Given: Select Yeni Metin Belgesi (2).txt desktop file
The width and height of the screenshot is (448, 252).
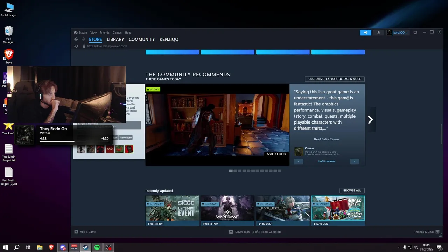Looking at the screenshot, I should tap(9, 176).
